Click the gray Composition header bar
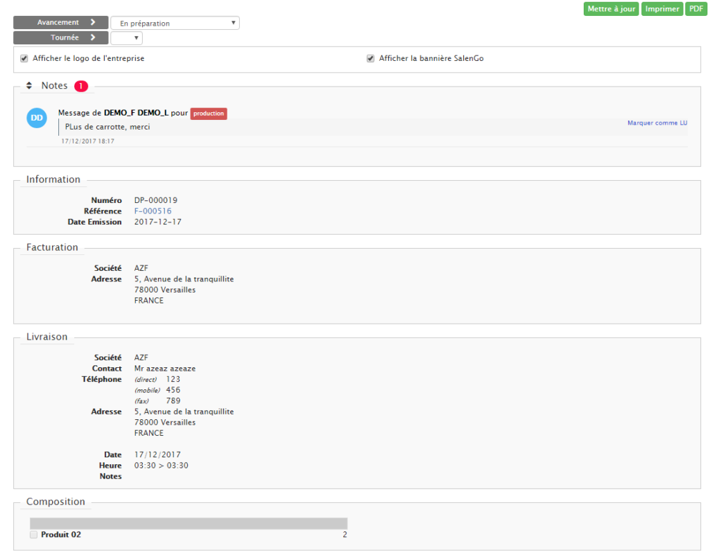 coord(189,523)
